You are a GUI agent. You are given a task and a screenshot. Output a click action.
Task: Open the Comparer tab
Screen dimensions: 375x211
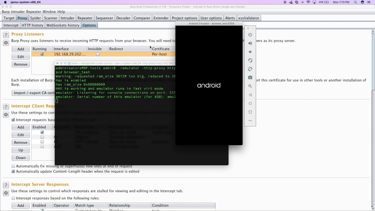pos(142,18)
